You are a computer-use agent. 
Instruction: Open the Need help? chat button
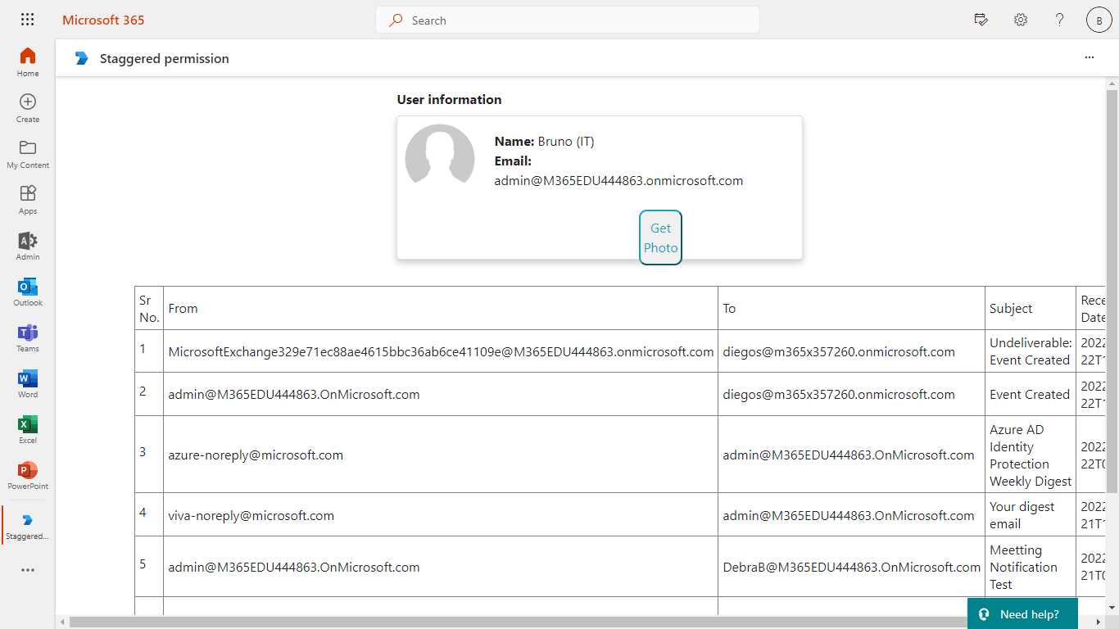tap(1022, 614)
